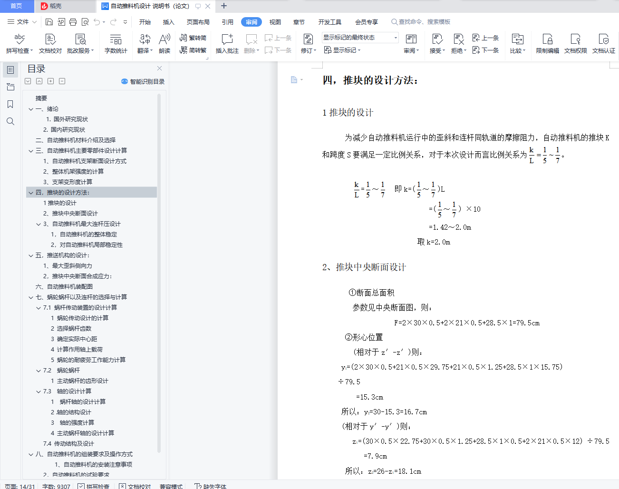The width and height of the screenshot is (619, 489).
Task: Run 拼写检查 spell check tool
Action: click(19, 43)
